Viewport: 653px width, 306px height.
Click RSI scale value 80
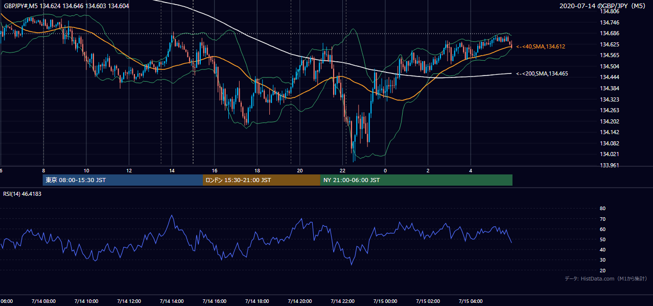[602, 209]
